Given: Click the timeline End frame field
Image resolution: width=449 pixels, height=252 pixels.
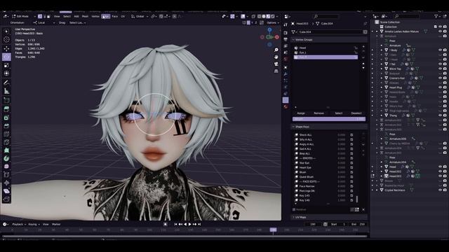Looking at the screenshot, I should [x=358, y=224].
